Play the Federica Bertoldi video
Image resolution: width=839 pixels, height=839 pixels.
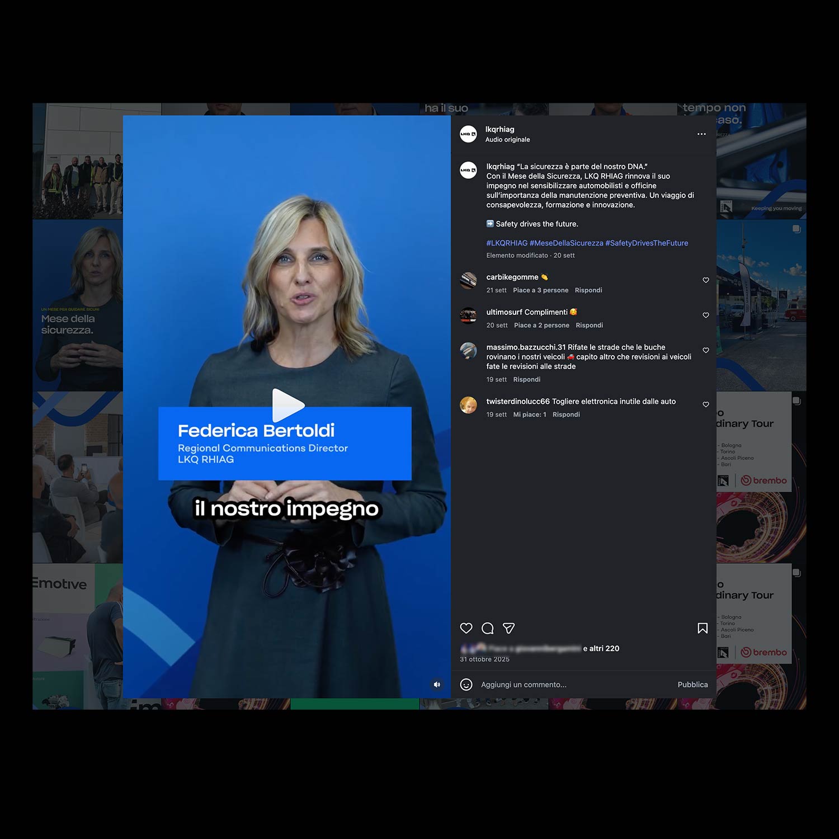(288, 405)
